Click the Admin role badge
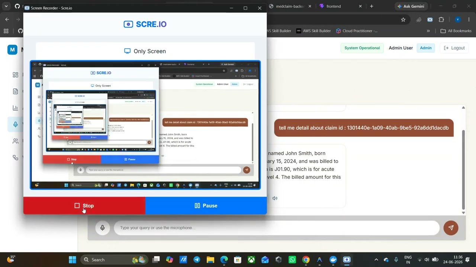 click(426, 48)
